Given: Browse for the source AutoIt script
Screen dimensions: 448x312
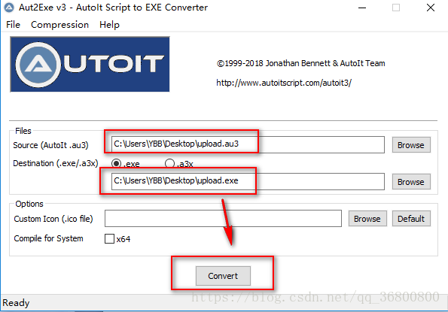Looking at the screenshot, I should 411,145.
